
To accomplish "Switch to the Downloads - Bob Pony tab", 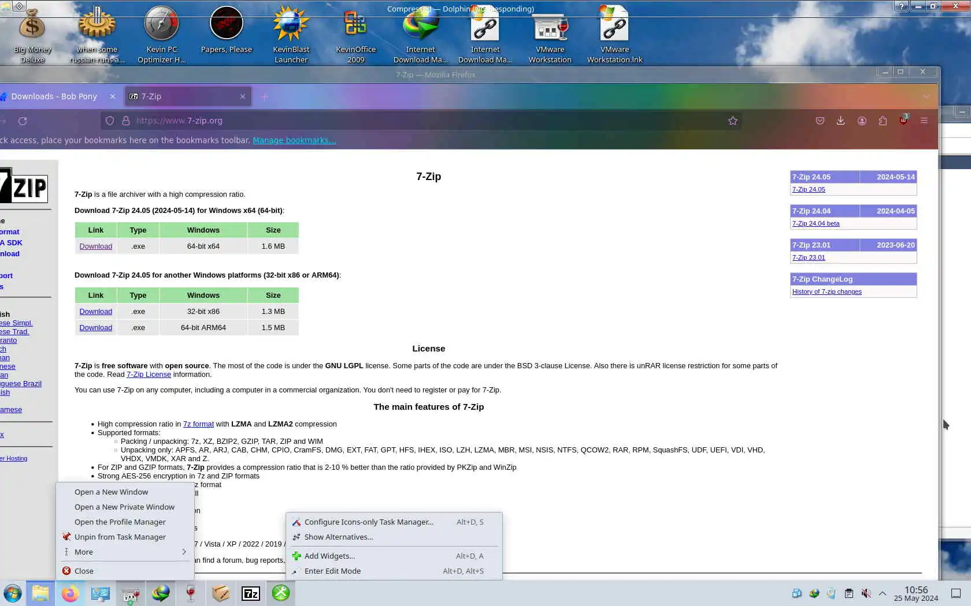I will point(54,96).
